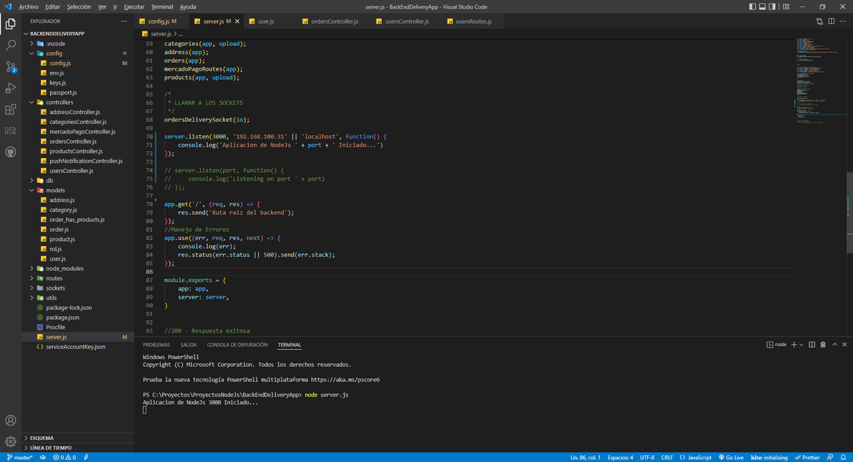Switch to the config.js editor tab
Viewport: 853px width, 462px height.
coord(161,21)
